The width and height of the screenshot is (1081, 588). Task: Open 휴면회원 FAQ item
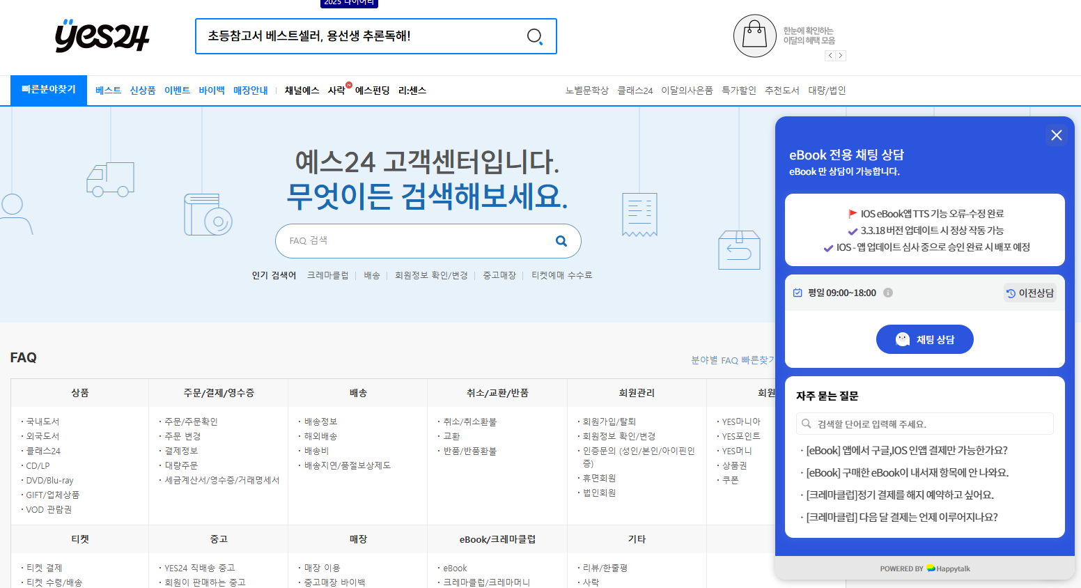599,478
